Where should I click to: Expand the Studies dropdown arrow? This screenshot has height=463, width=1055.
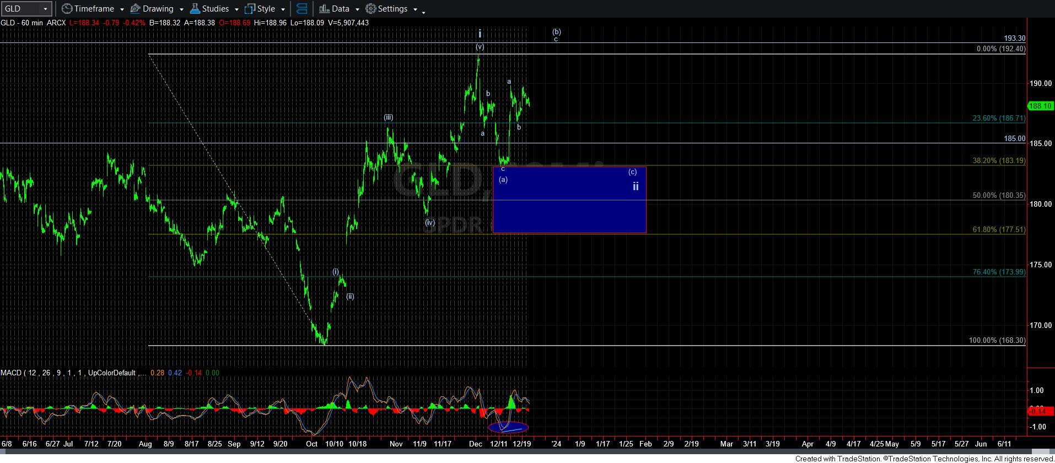click(x=236, y=9)
